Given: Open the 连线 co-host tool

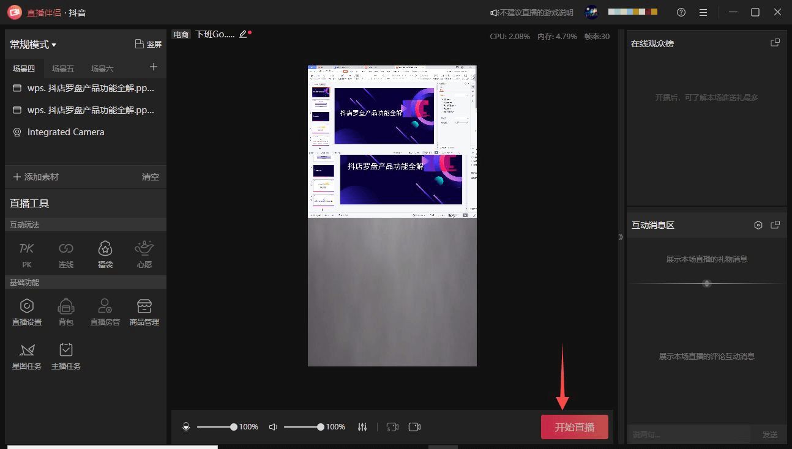Looking at the screenshot, I should (66, 254).
